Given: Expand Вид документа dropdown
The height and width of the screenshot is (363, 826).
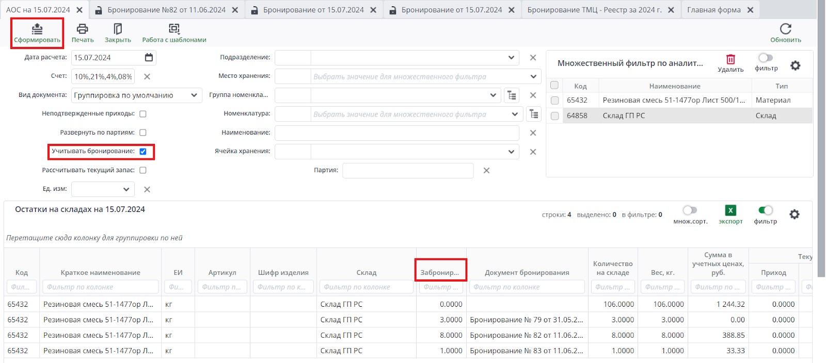Looking at the screenshot, I should pos(194,95).
